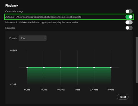Click the Automix setting description text
Image resolution: width=138 pixels, height=106 pixels.
tap(43, 17)
